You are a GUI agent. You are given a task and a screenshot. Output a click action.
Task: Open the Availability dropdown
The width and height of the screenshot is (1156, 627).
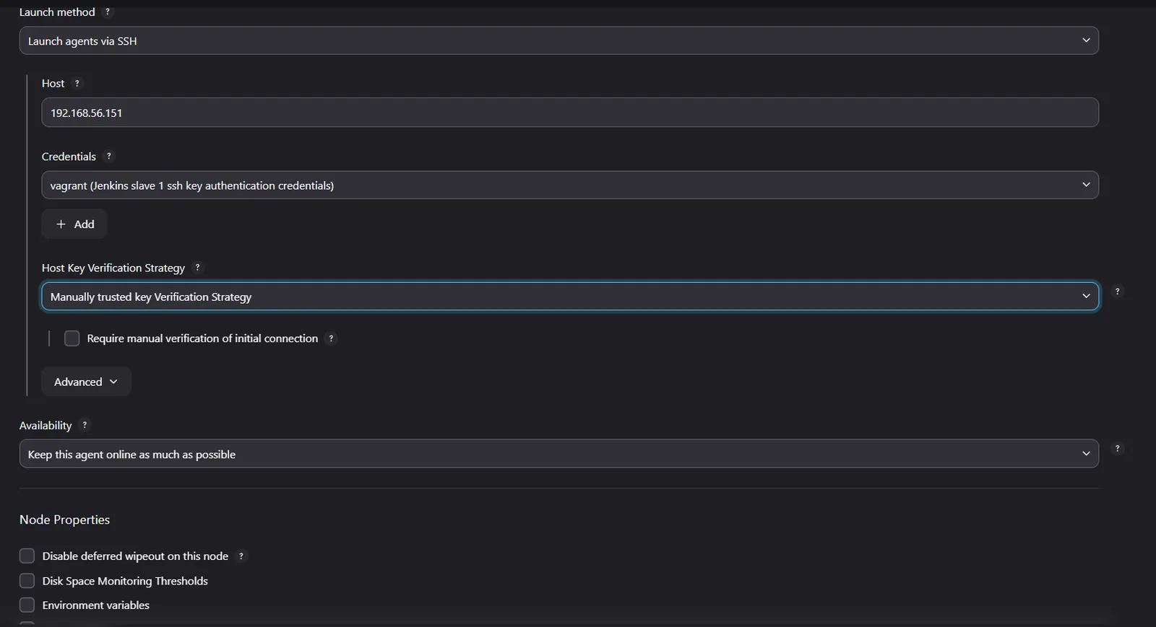pos(559,454)
